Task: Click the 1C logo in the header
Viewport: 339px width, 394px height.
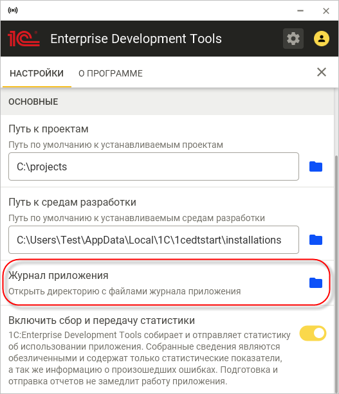Action: point(24,39)
